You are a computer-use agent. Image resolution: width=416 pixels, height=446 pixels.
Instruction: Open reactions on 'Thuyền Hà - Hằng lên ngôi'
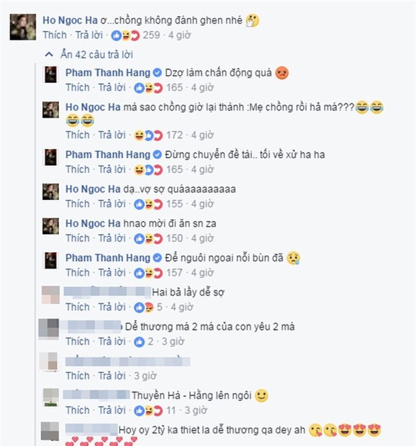point(148,410)
